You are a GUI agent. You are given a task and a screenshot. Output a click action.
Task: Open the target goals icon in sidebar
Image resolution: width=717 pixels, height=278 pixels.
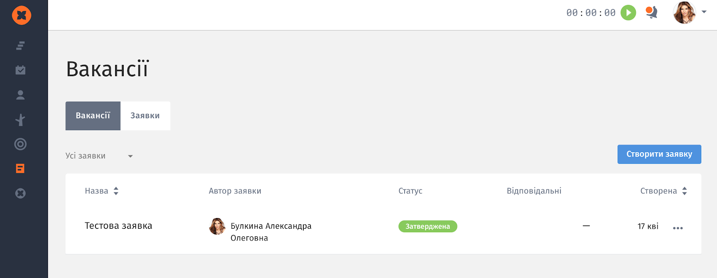tap(21, 144)
